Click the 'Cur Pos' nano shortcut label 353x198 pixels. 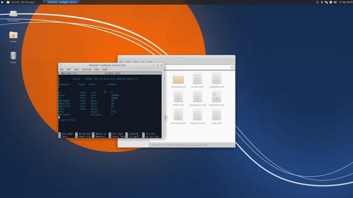151,134
